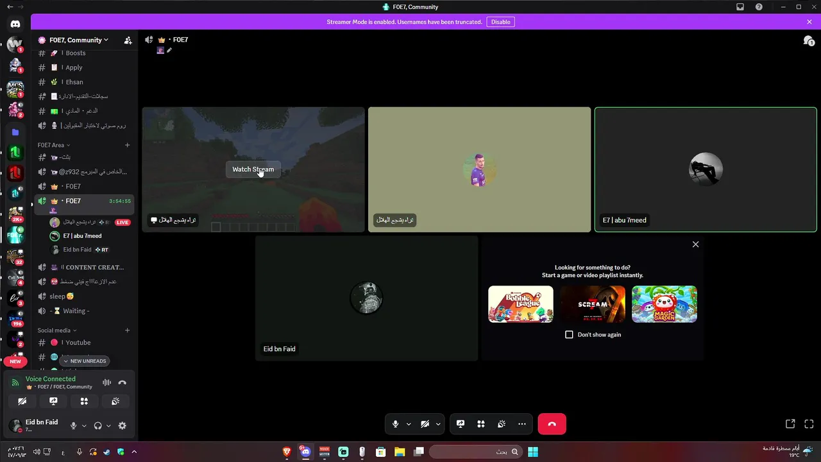
Task: Share your screen from the voice panel
Action: click(x=53, y=401)
